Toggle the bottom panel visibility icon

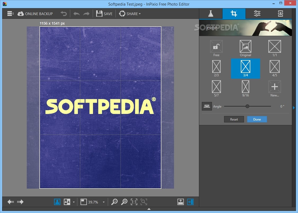(181, 202)
